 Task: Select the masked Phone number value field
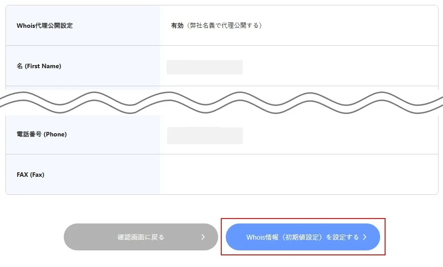click(205, 136)
